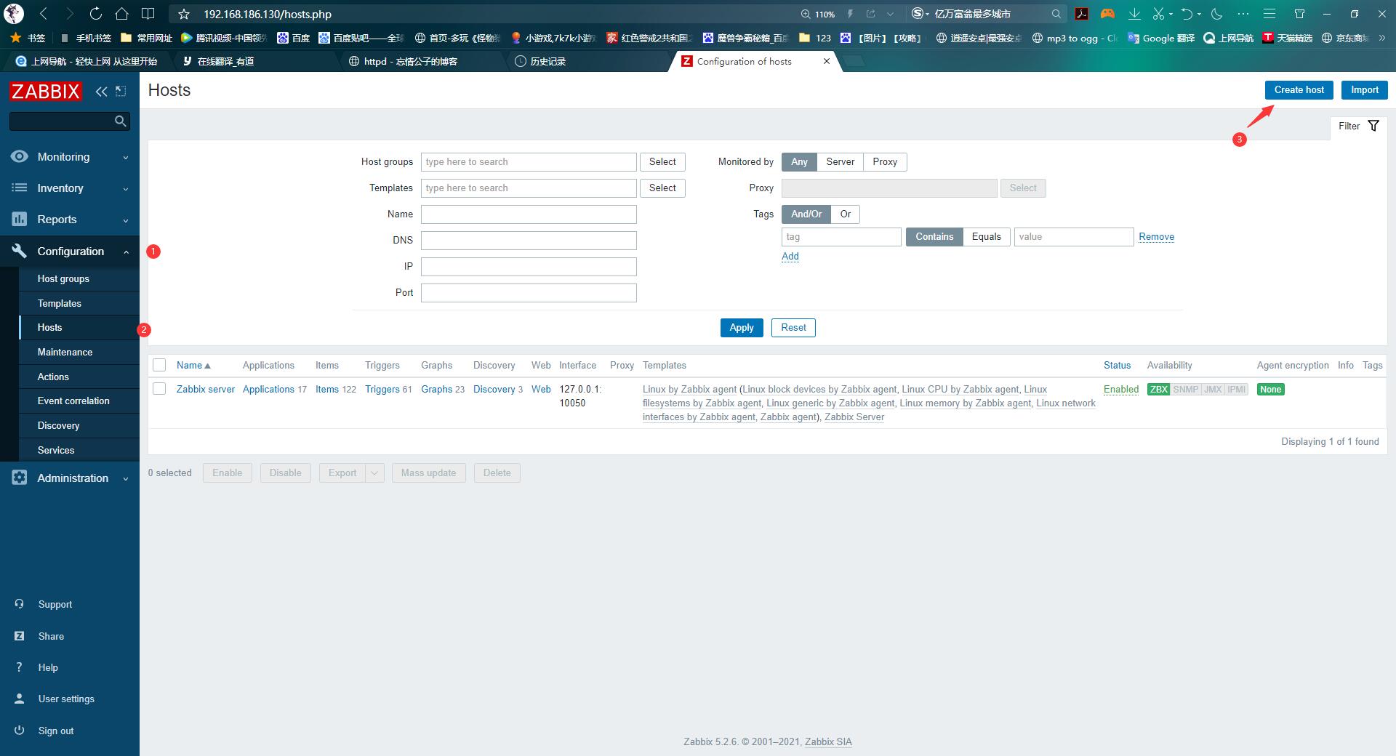This screenshot has width=1396, height=756.
Task: Click the PDF extension icon in toolbar
Action: point(1081,14)
